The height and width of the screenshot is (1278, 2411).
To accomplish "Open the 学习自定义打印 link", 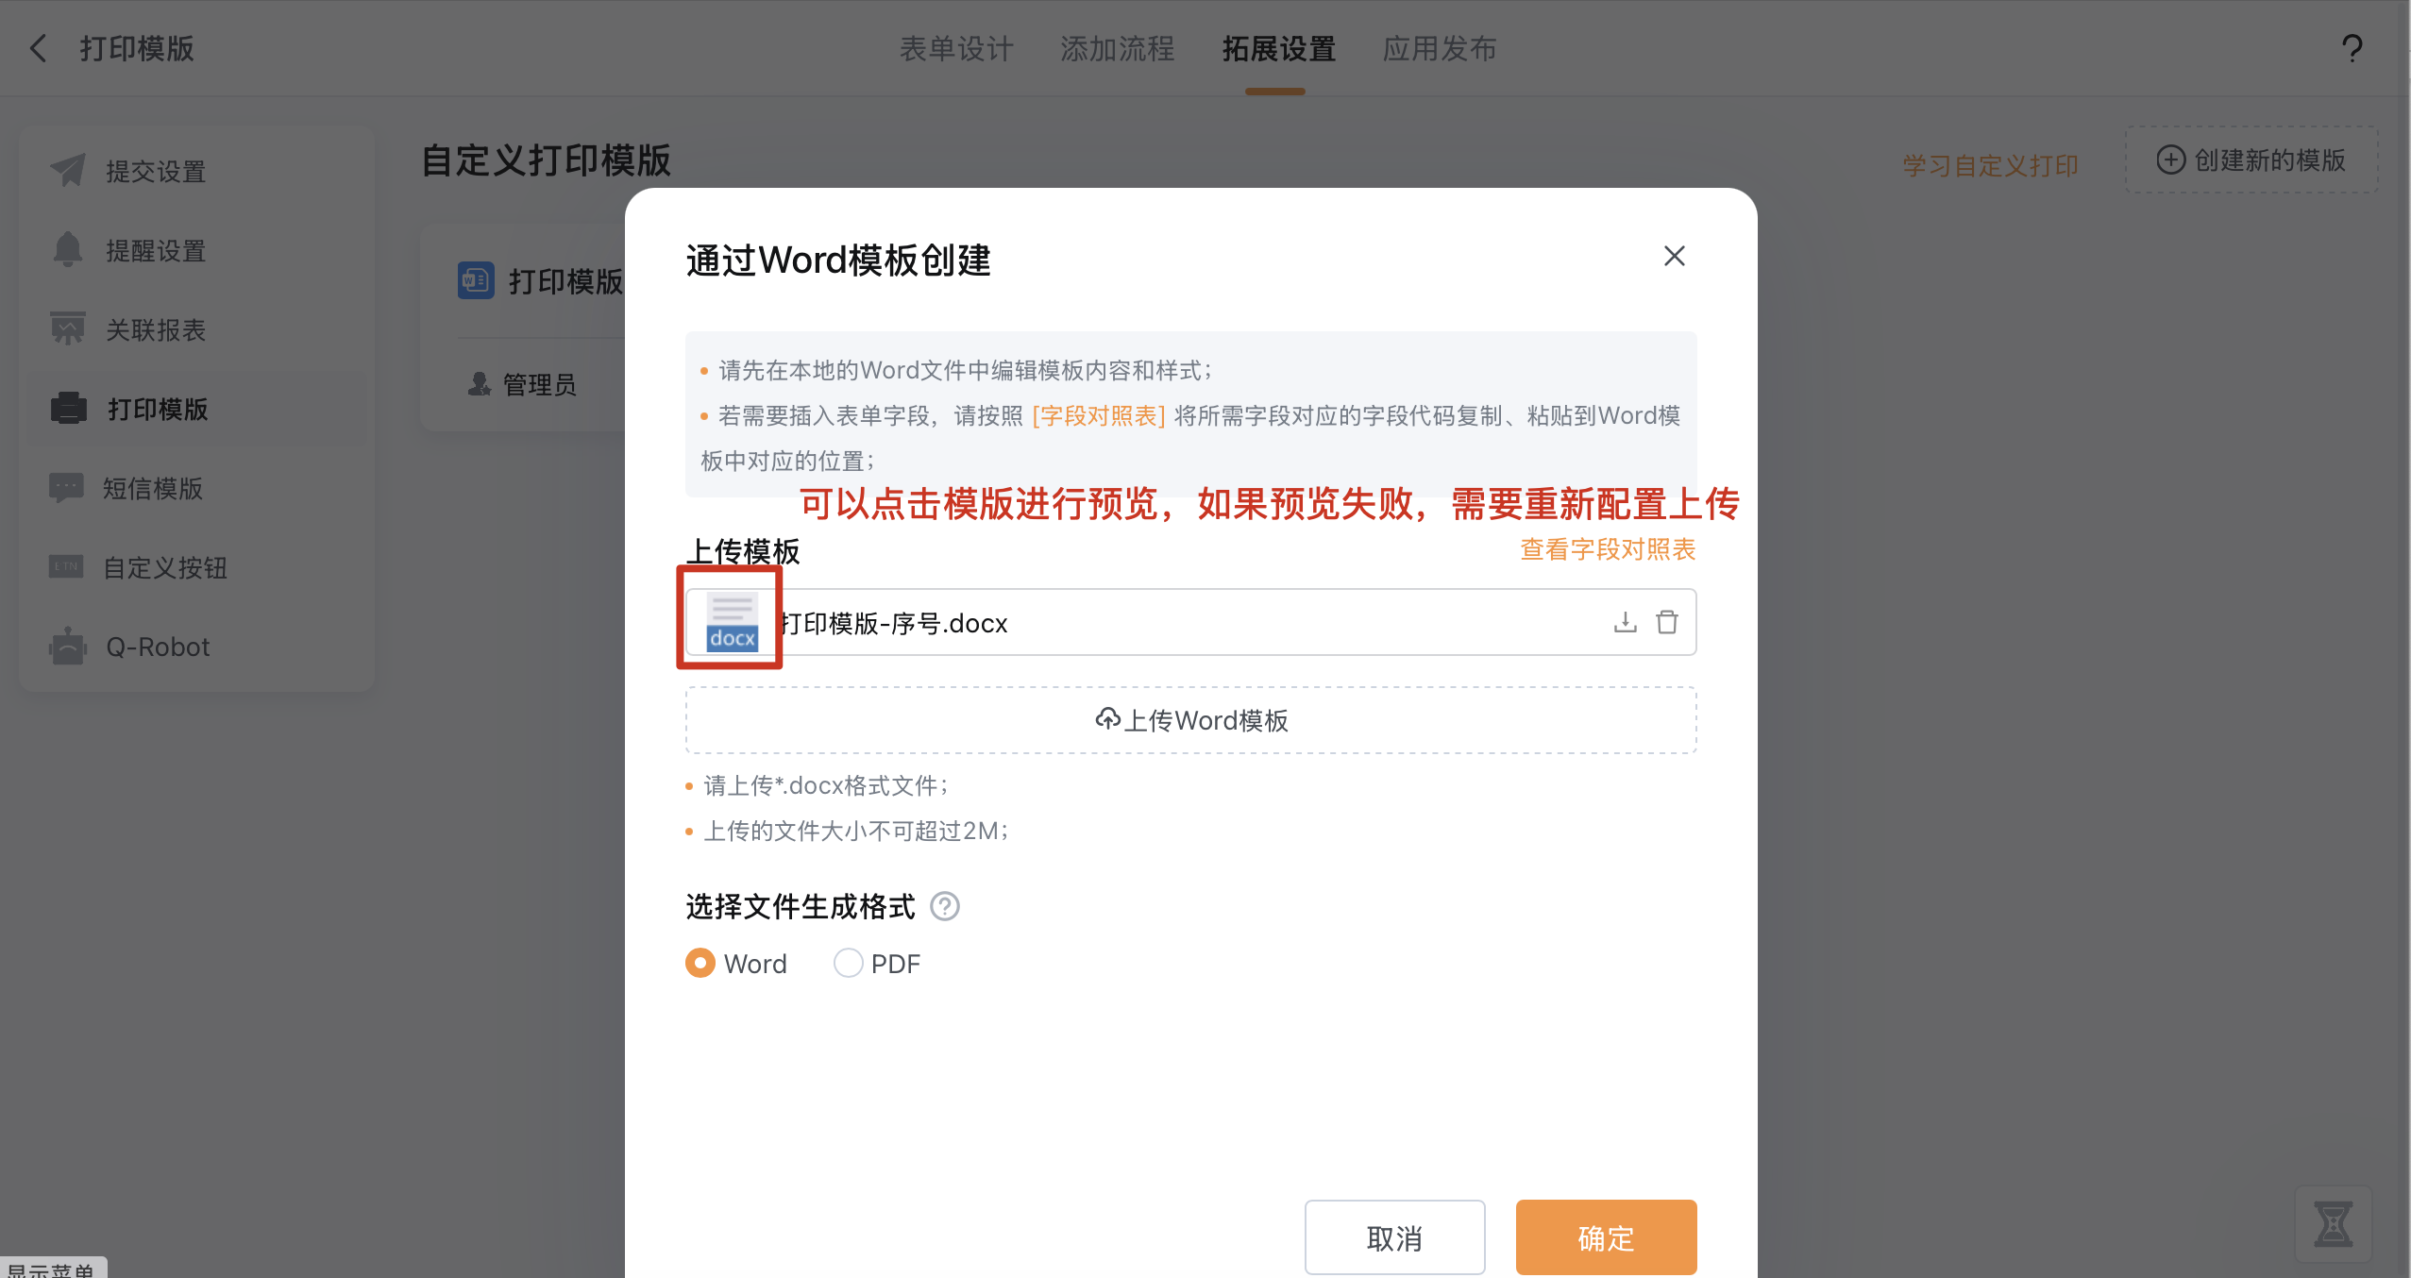I will point(1990,166).
